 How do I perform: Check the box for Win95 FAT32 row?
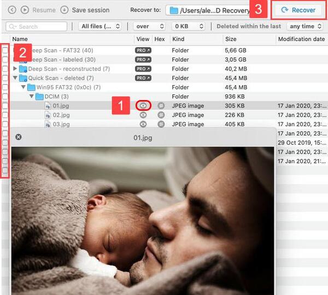5,87
